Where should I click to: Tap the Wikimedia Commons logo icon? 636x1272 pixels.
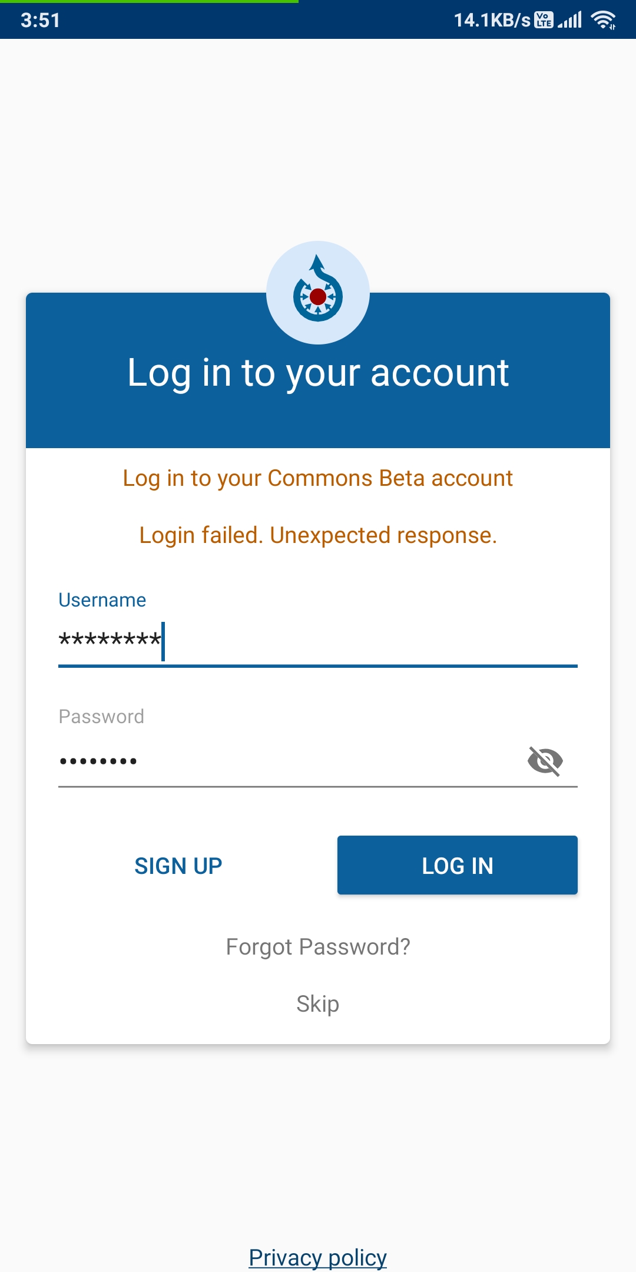pyautogui.click(x=317, y=293)
